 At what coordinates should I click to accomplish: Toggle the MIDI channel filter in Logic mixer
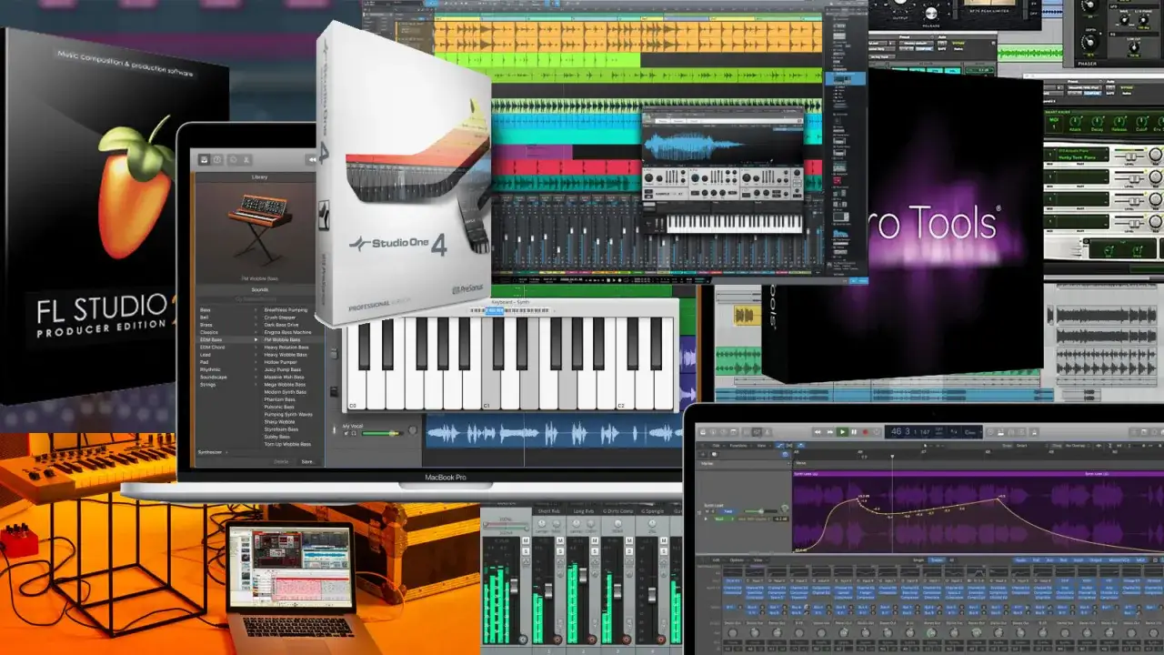click(x=1140, y=560)
